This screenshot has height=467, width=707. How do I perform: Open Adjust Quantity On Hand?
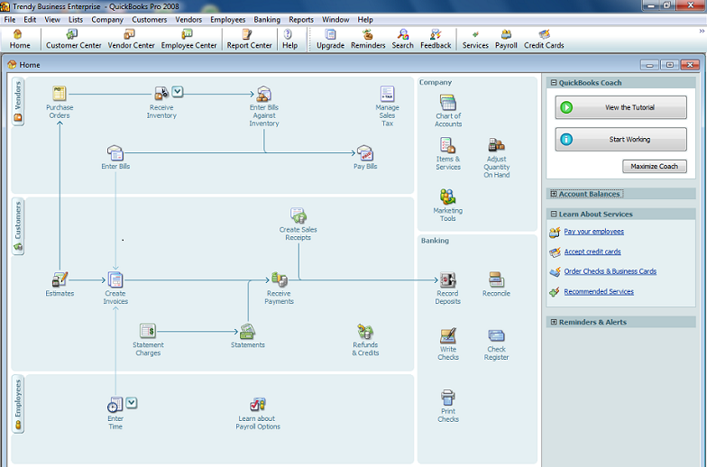496,145
